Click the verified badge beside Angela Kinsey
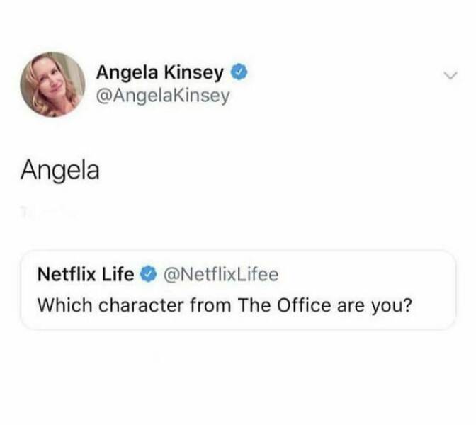 (240, 72)
